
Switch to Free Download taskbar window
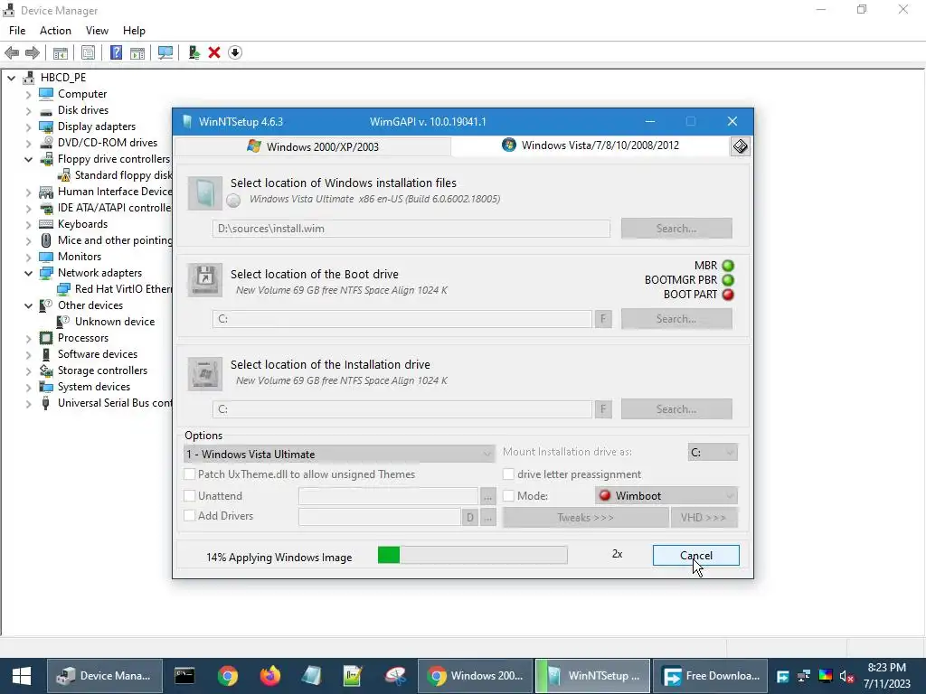[x=711, y=676]
